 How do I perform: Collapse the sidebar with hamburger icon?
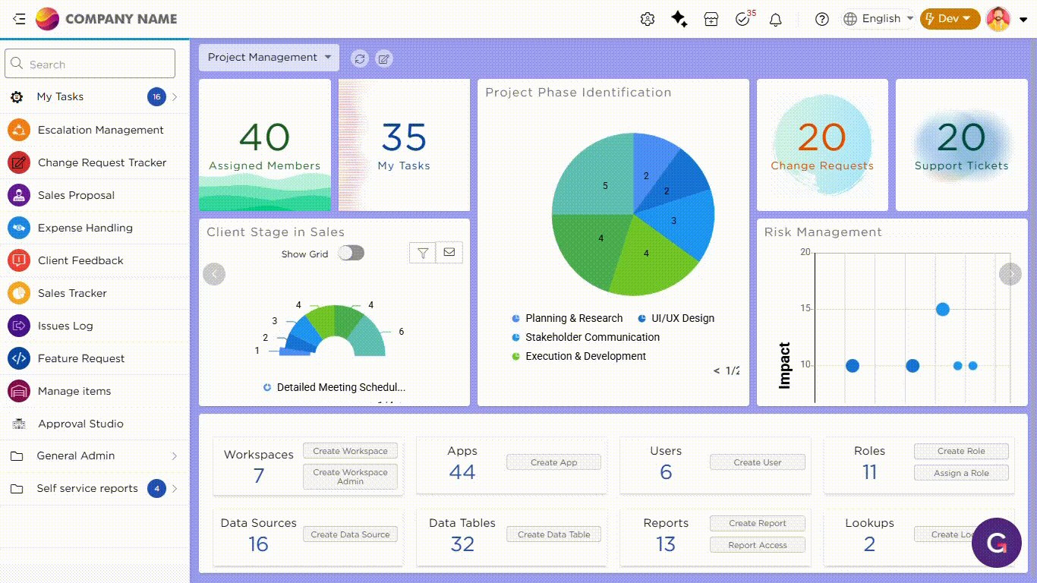(19, 19)
